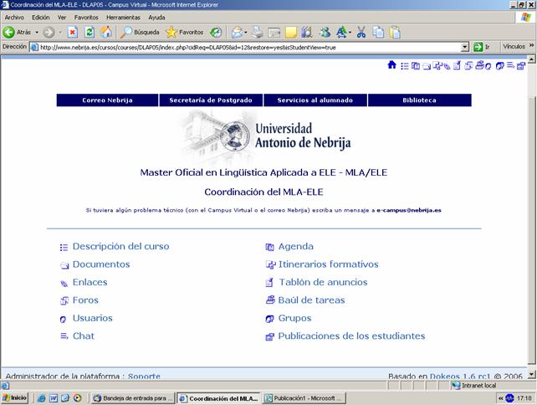Click the Agenda calendar icon in shortcut bar
The width and height of the screenshot is (537, 405).
416,66
